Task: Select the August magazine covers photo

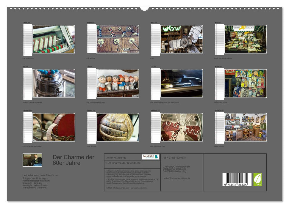Action: click(246, 83)
